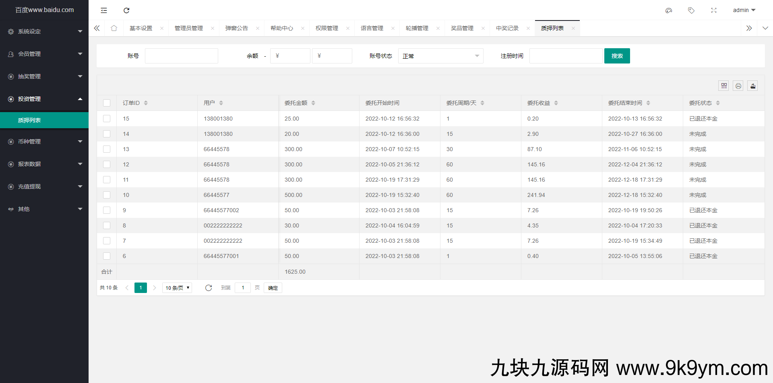Select the header checkbox to choose all rows

coord(107,103)
